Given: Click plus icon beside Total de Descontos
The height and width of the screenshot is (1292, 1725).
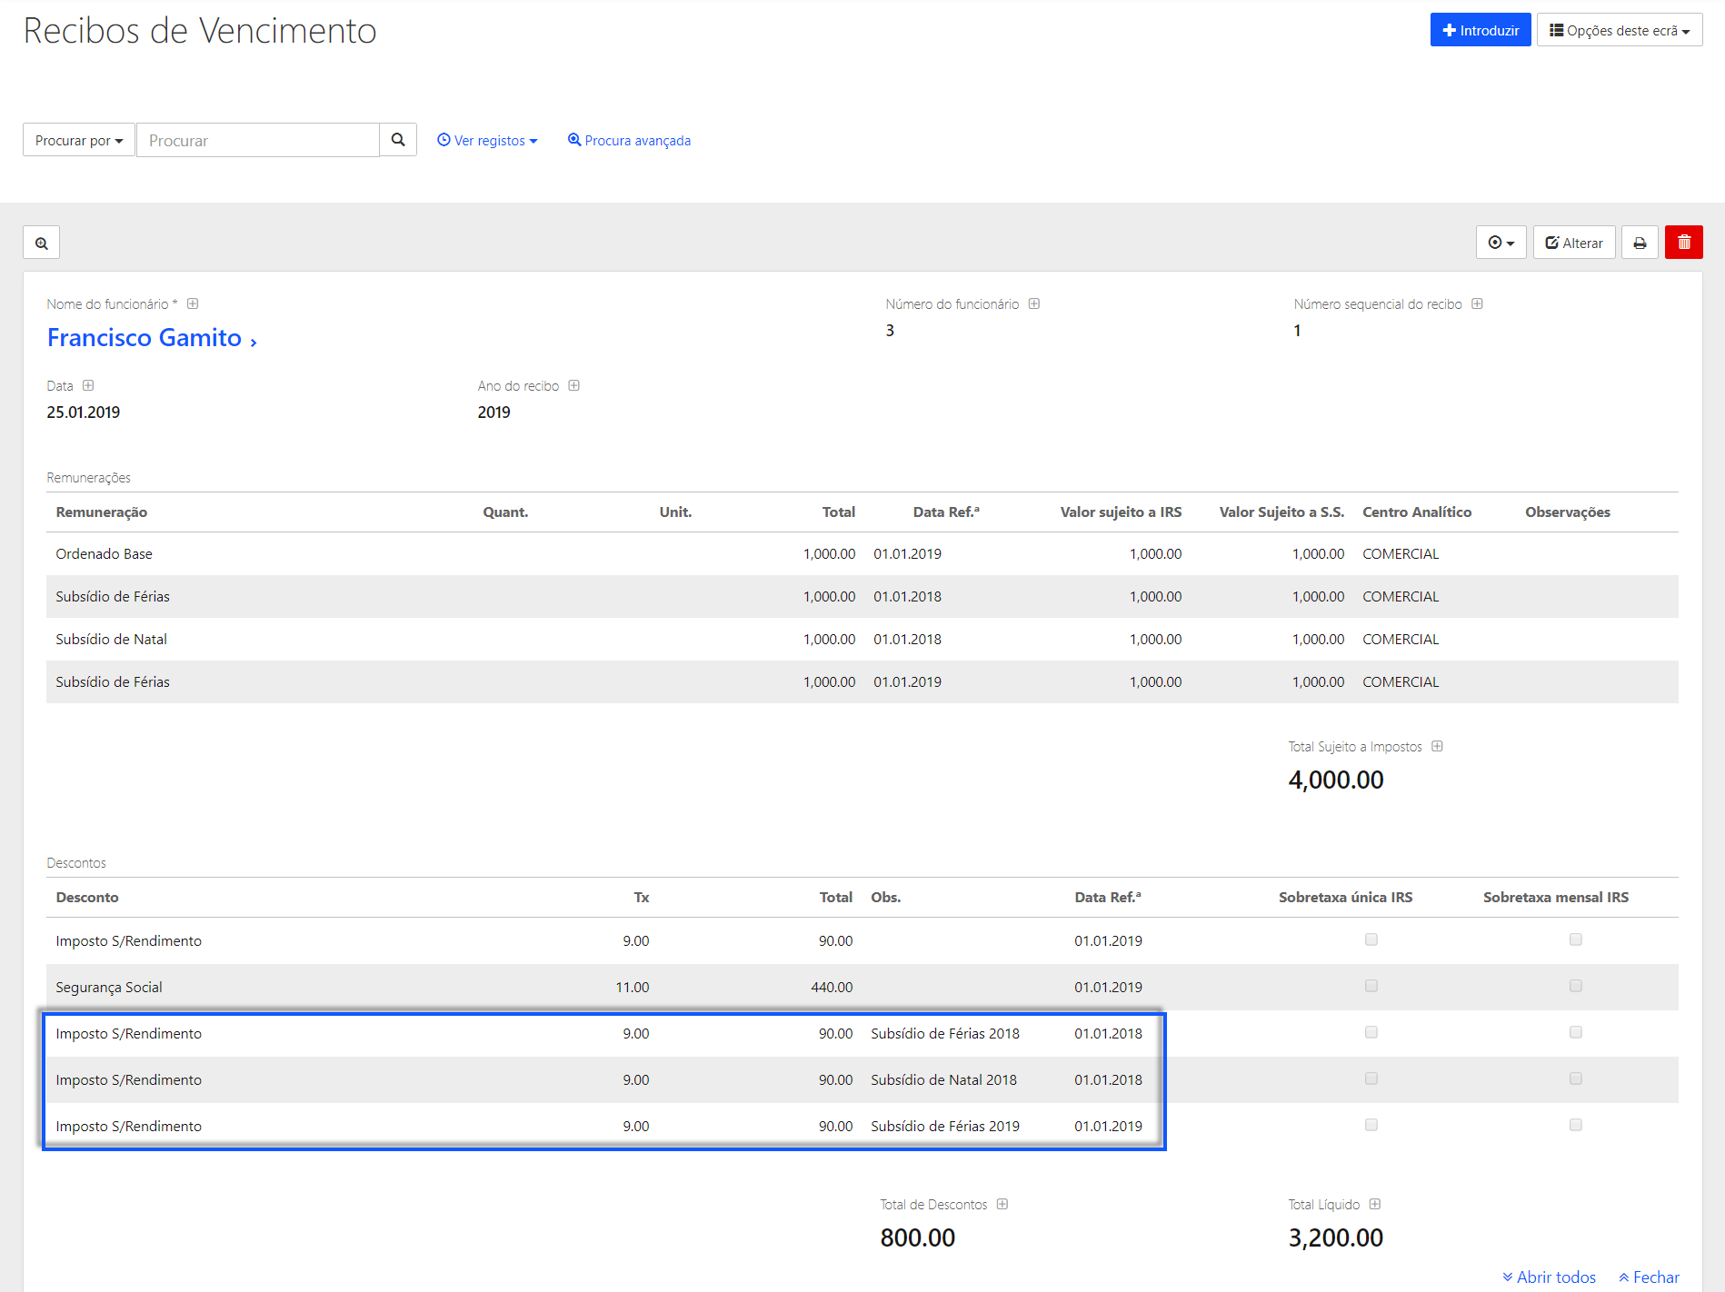Looking at the screenshot, I should 1002,1204.
